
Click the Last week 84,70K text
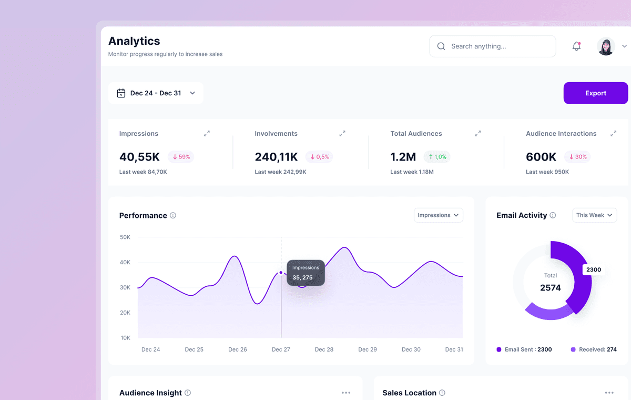coord(143,172)
